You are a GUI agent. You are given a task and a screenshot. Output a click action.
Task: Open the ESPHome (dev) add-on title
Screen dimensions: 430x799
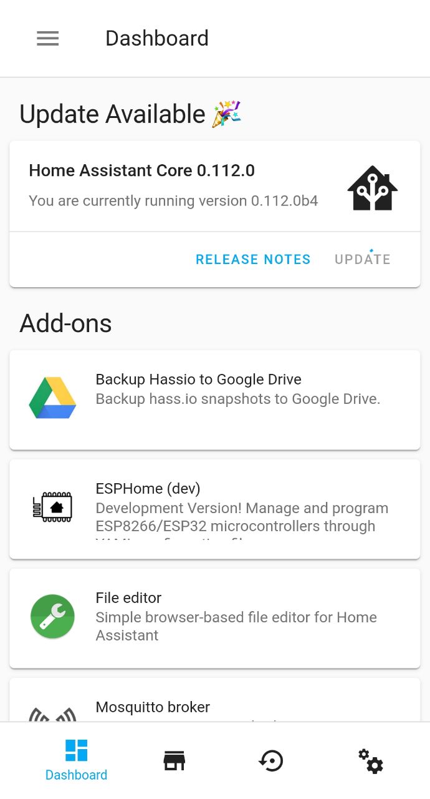pos(148,489)
